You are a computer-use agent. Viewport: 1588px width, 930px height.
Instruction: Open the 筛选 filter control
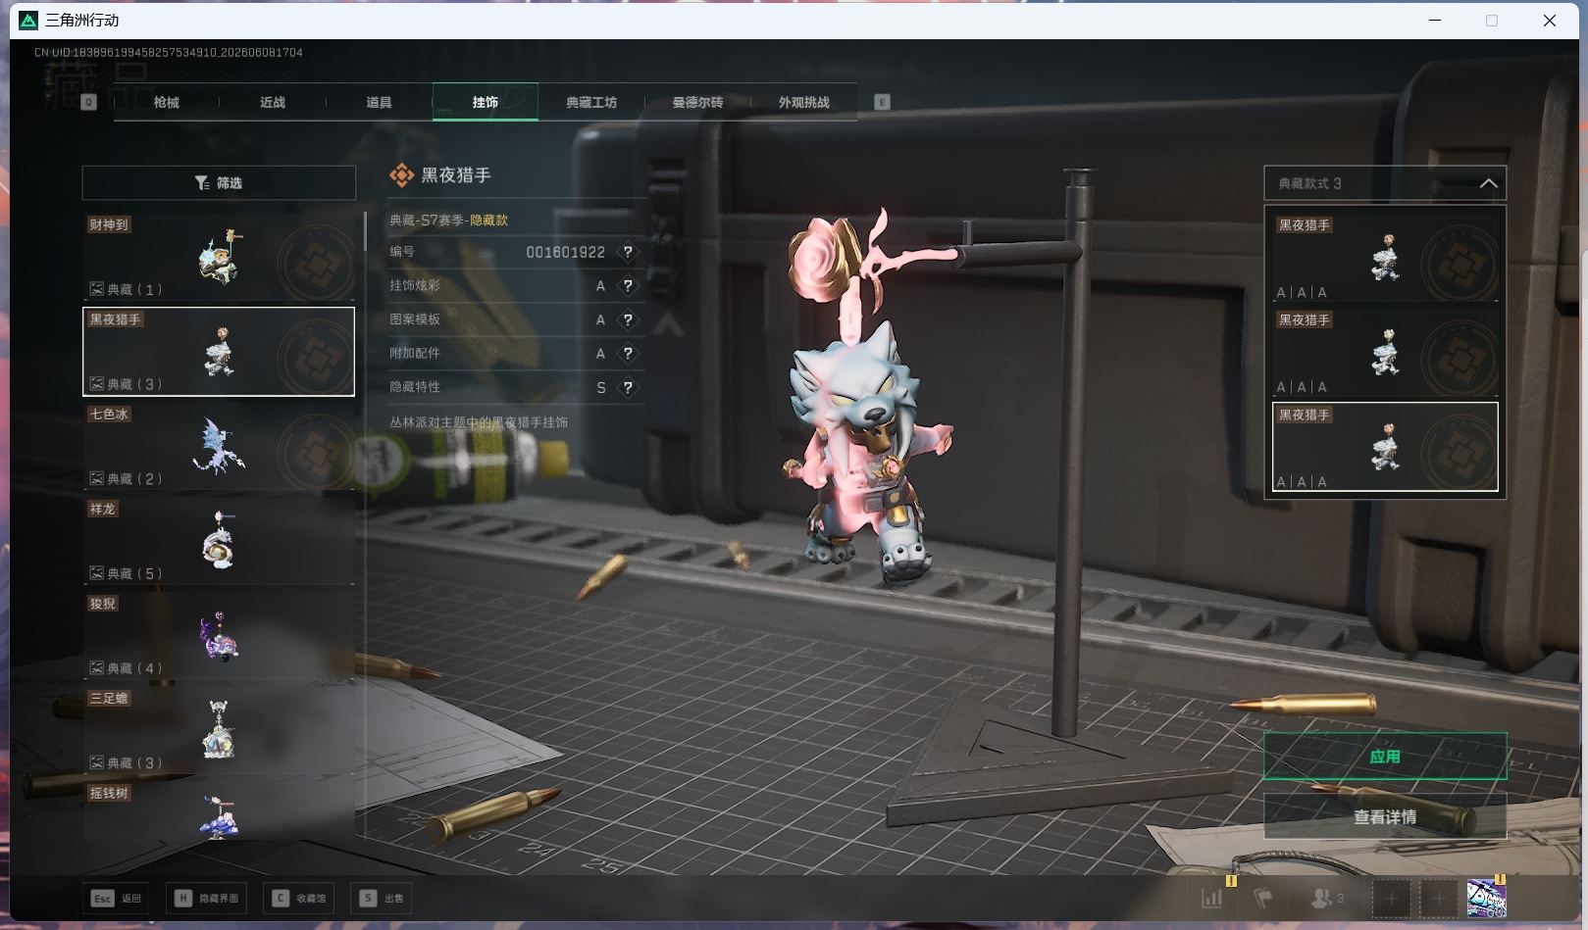(x=219, y=183)
